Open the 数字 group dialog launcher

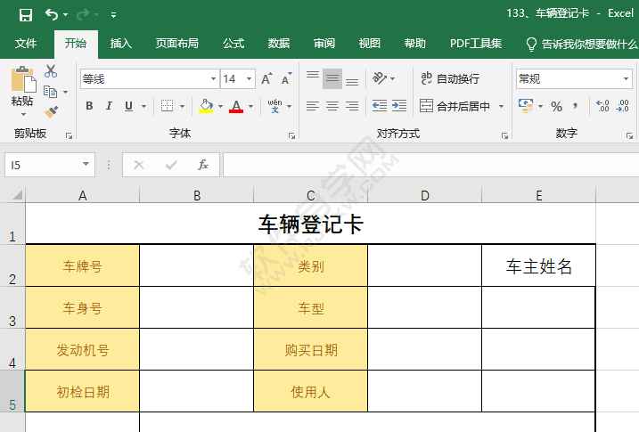tap(629, 135)
